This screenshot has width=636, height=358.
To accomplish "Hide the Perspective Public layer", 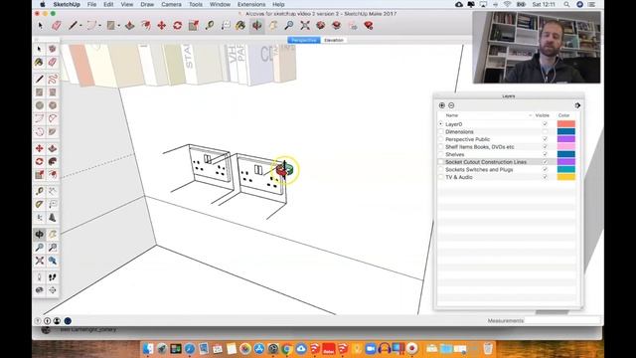I will pos(545,139).
